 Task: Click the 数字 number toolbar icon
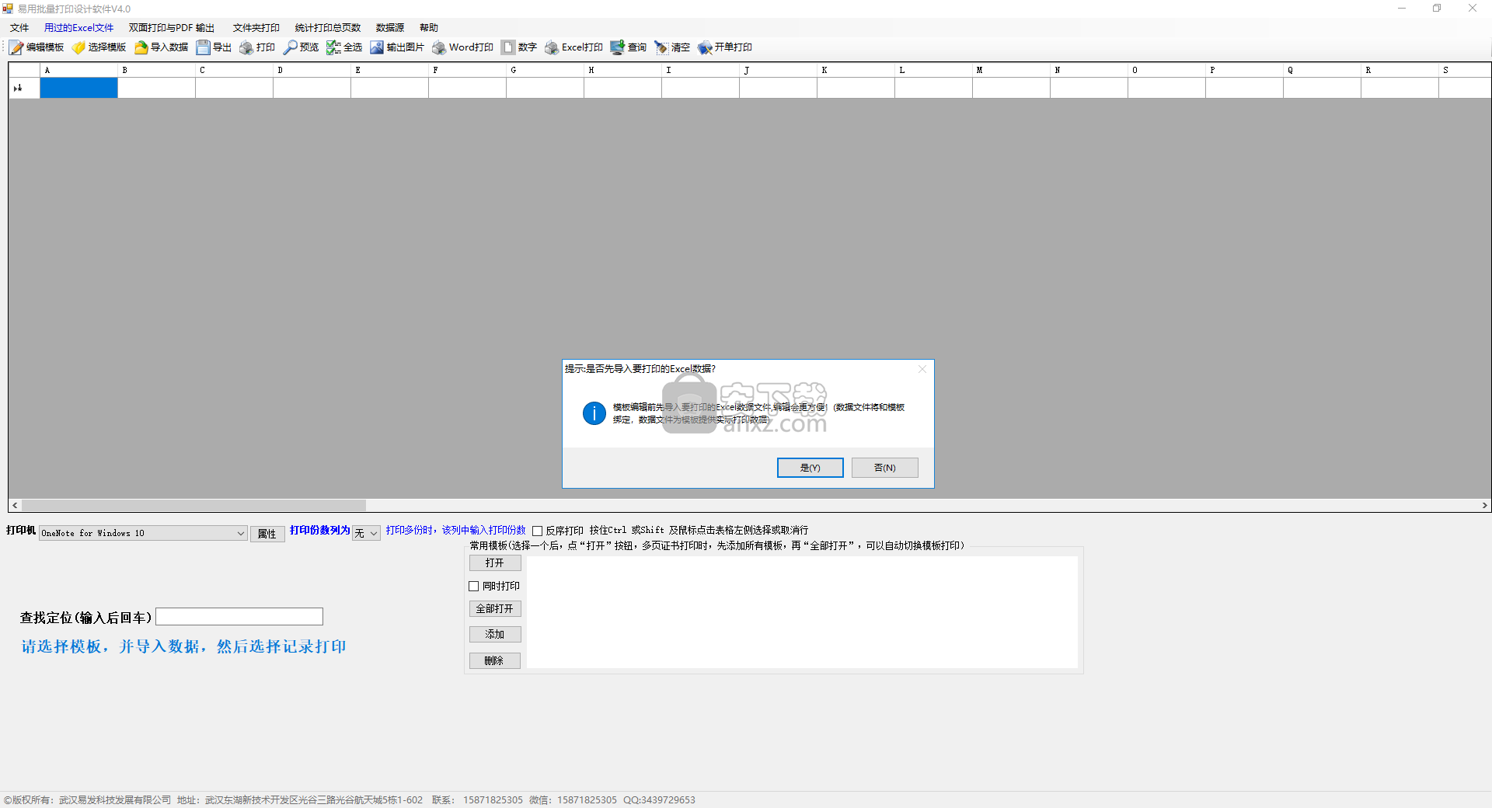click(508, 47)
